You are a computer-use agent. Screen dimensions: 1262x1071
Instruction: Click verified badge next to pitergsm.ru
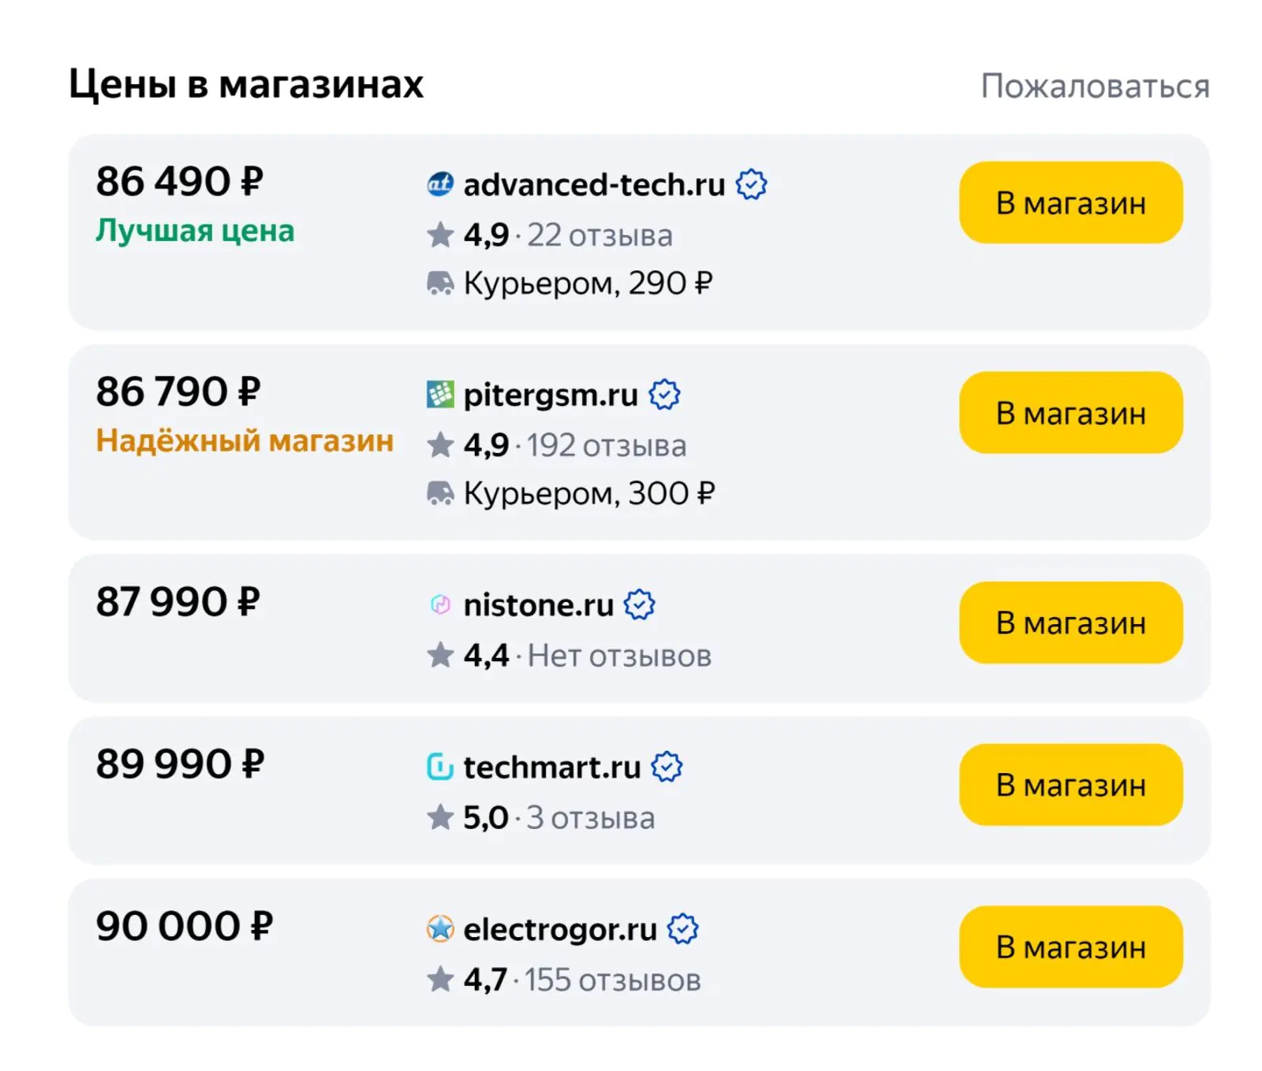[664, 395]
